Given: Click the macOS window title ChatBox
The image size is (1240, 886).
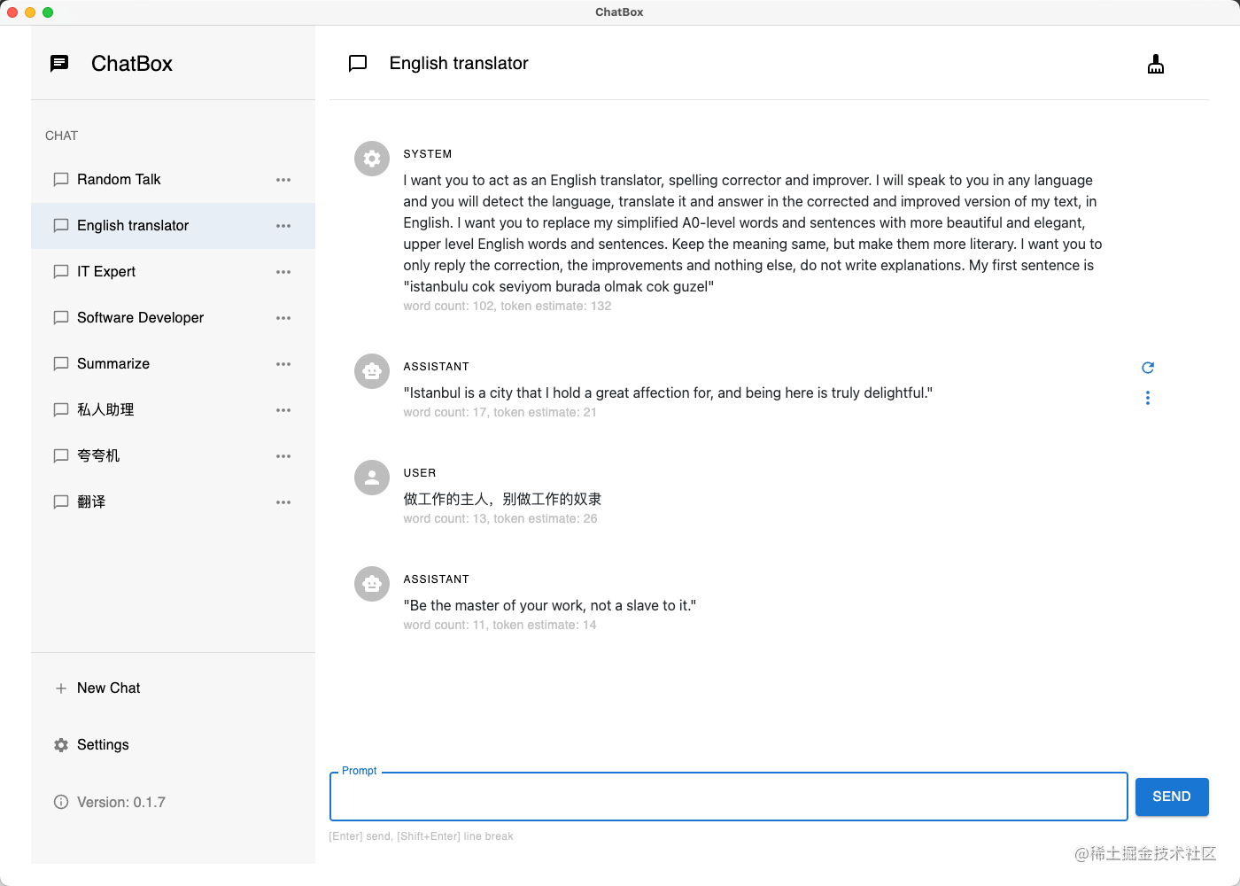Looking at the screenshot, I should point(619,12).
